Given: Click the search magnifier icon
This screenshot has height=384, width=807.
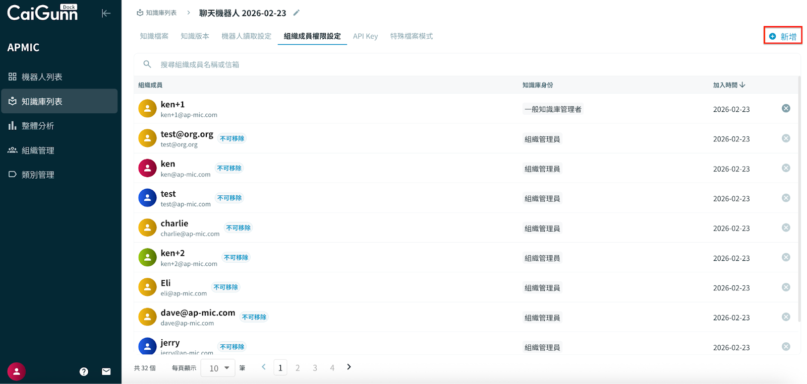Looking at the screenshot, I should (147, 64).
